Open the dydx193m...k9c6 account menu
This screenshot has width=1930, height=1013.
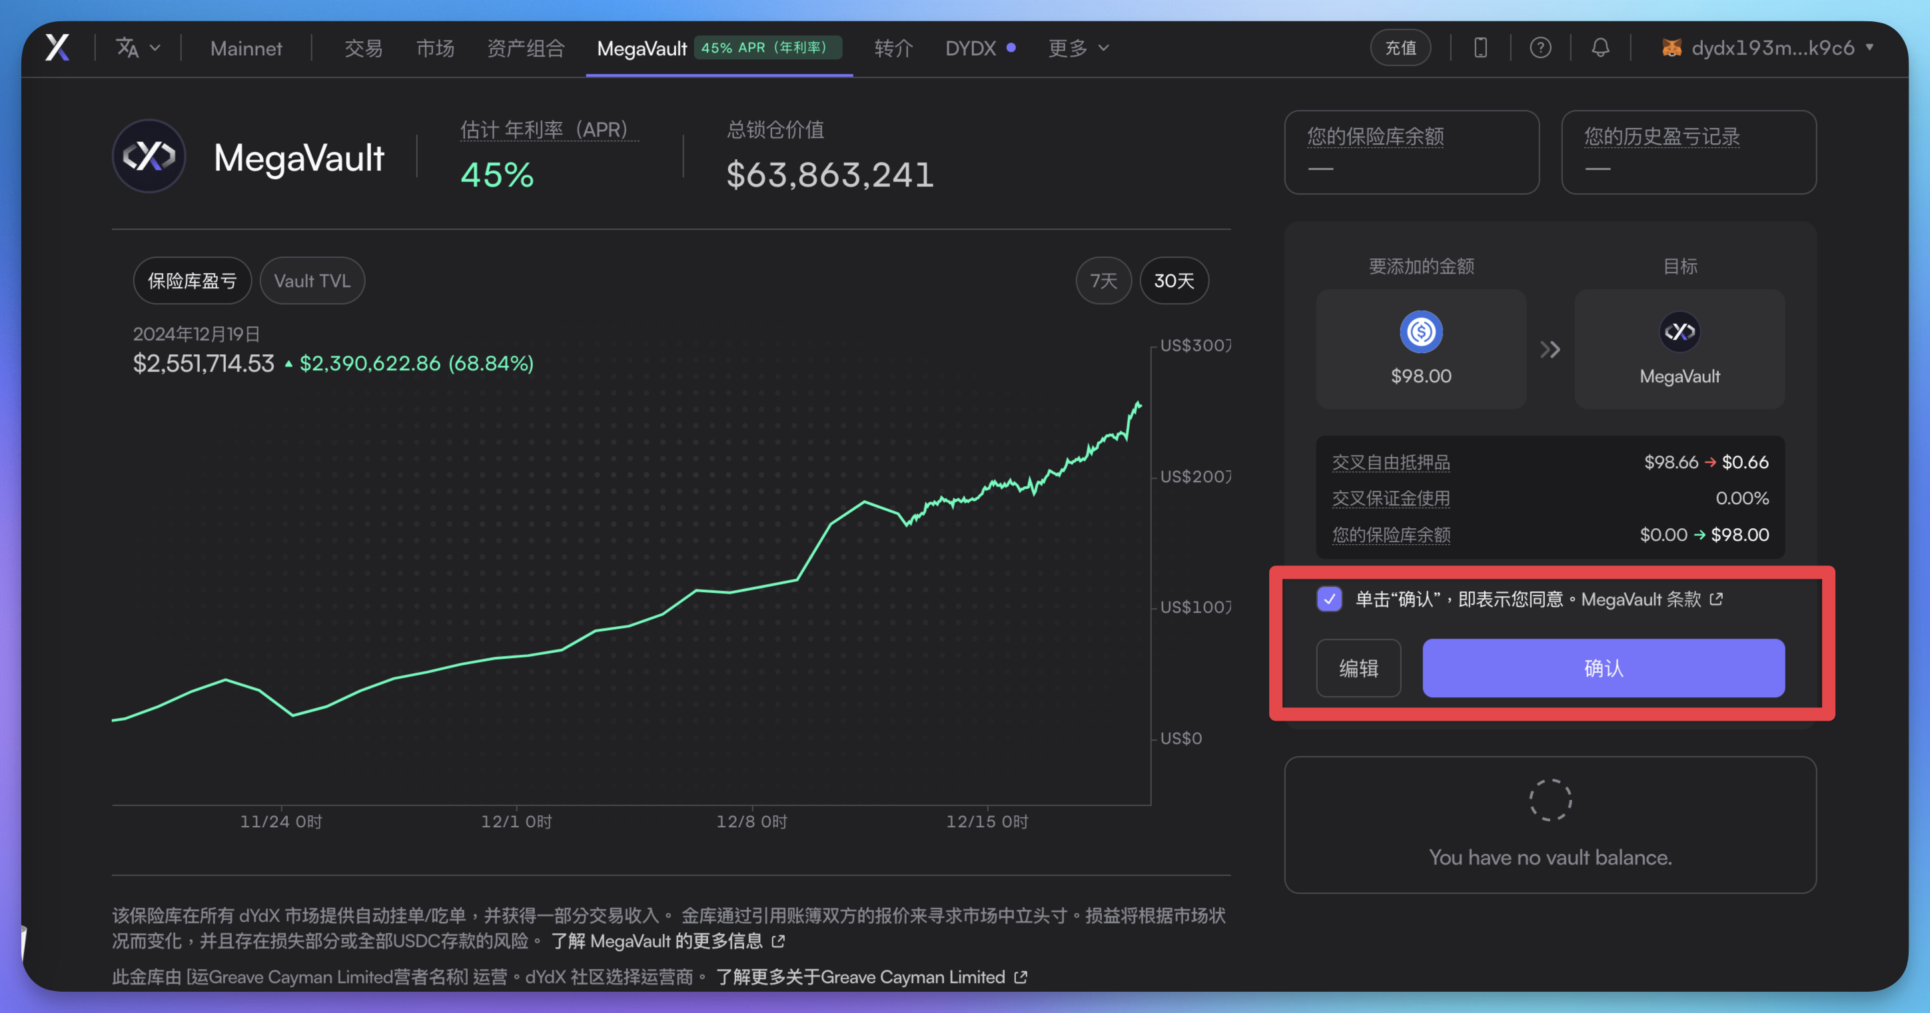tap(1769, 48)
